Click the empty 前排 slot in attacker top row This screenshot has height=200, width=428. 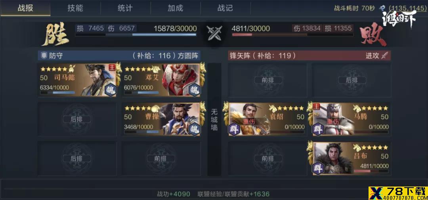click(267, 80)
